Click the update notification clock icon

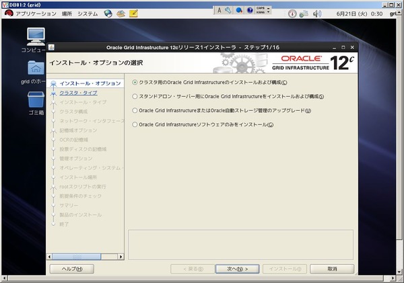point(292,13)
